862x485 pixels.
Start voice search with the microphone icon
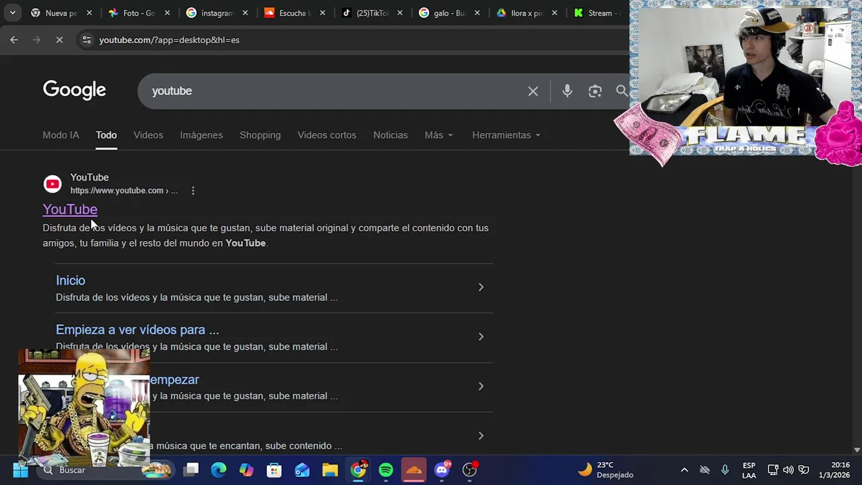[567, 91]
